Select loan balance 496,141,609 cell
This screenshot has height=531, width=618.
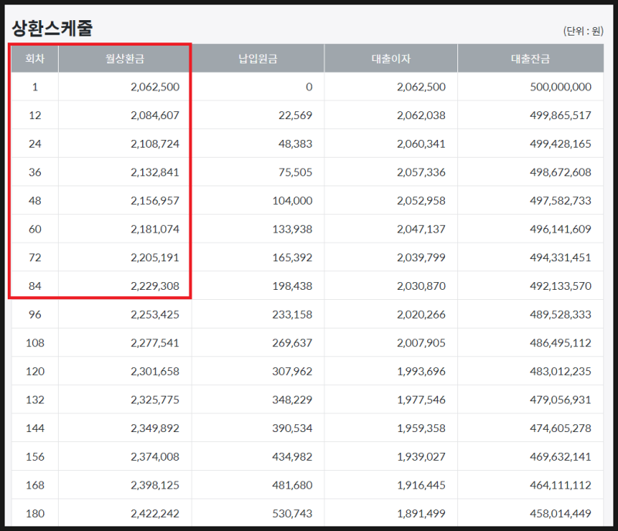pos(560,229)
